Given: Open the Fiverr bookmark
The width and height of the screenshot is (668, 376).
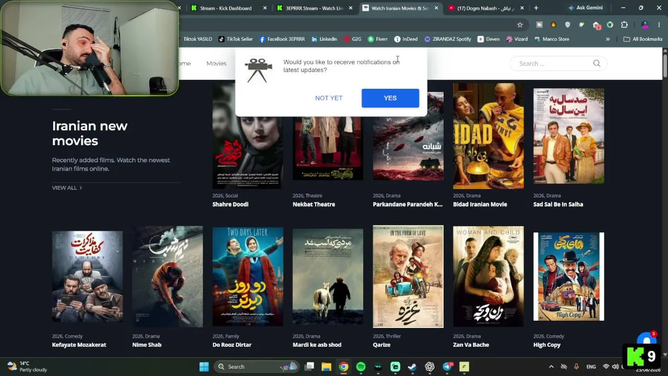Looking at the screenshot, I should [378, 39].
